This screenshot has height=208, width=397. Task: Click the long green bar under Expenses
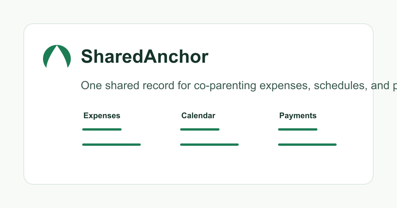pos(111,145)
